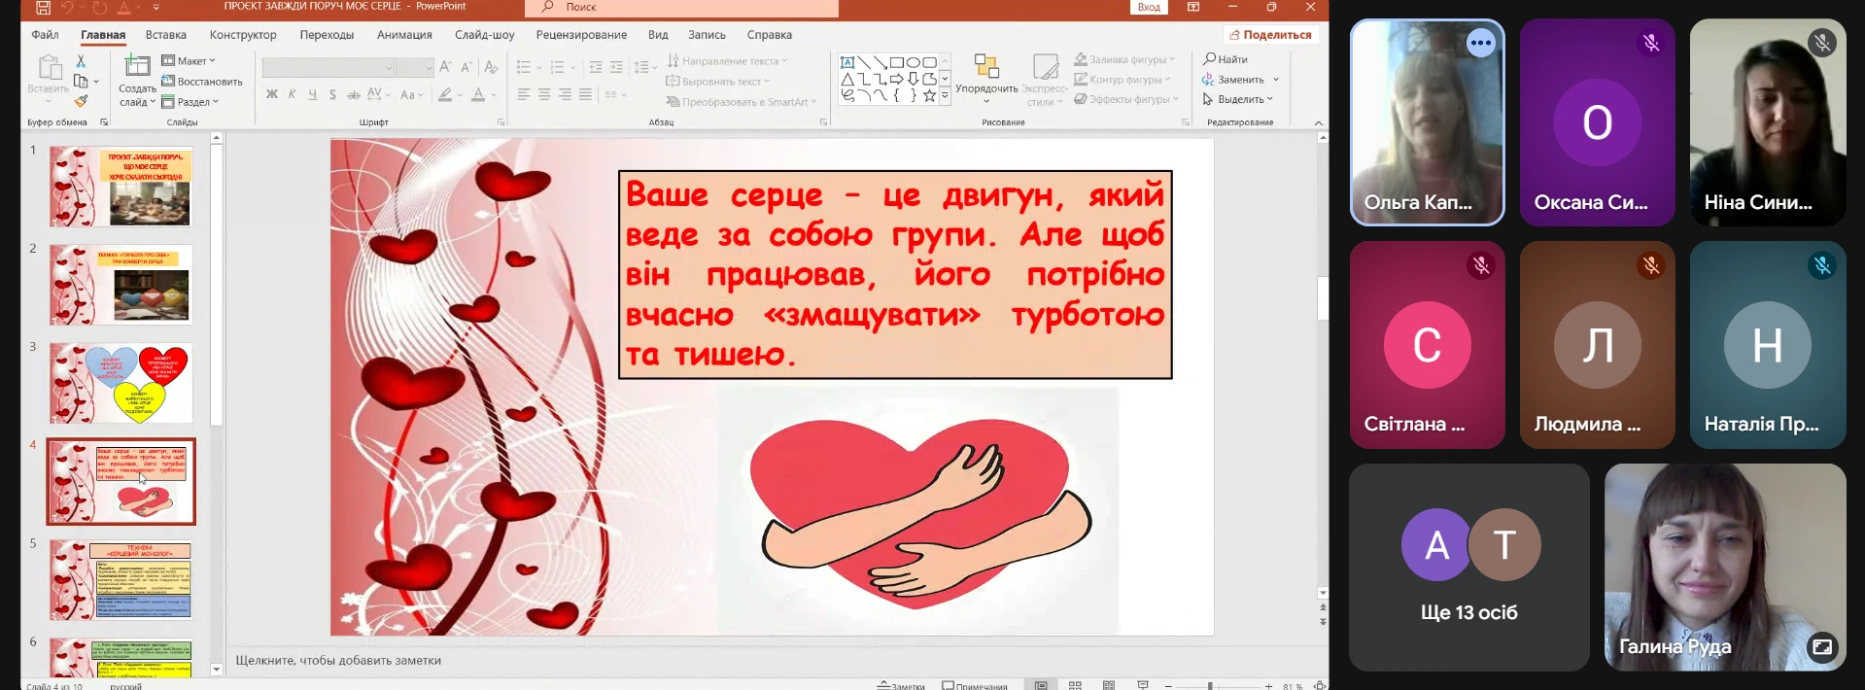This screenshot has height=690, width=1865.
Task: Click the Cut scissors icon
Action: pos(81,61)
